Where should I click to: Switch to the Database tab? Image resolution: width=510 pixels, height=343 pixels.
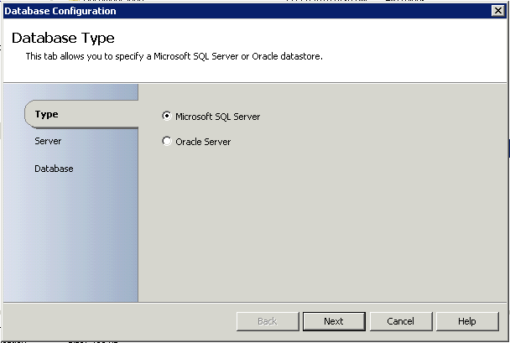click(54, 169)
